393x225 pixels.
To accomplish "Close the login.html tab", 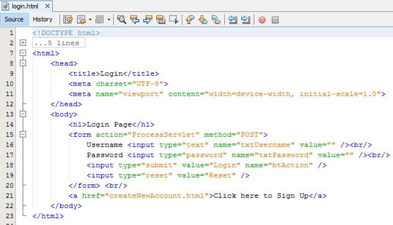I will pos(48,6).
